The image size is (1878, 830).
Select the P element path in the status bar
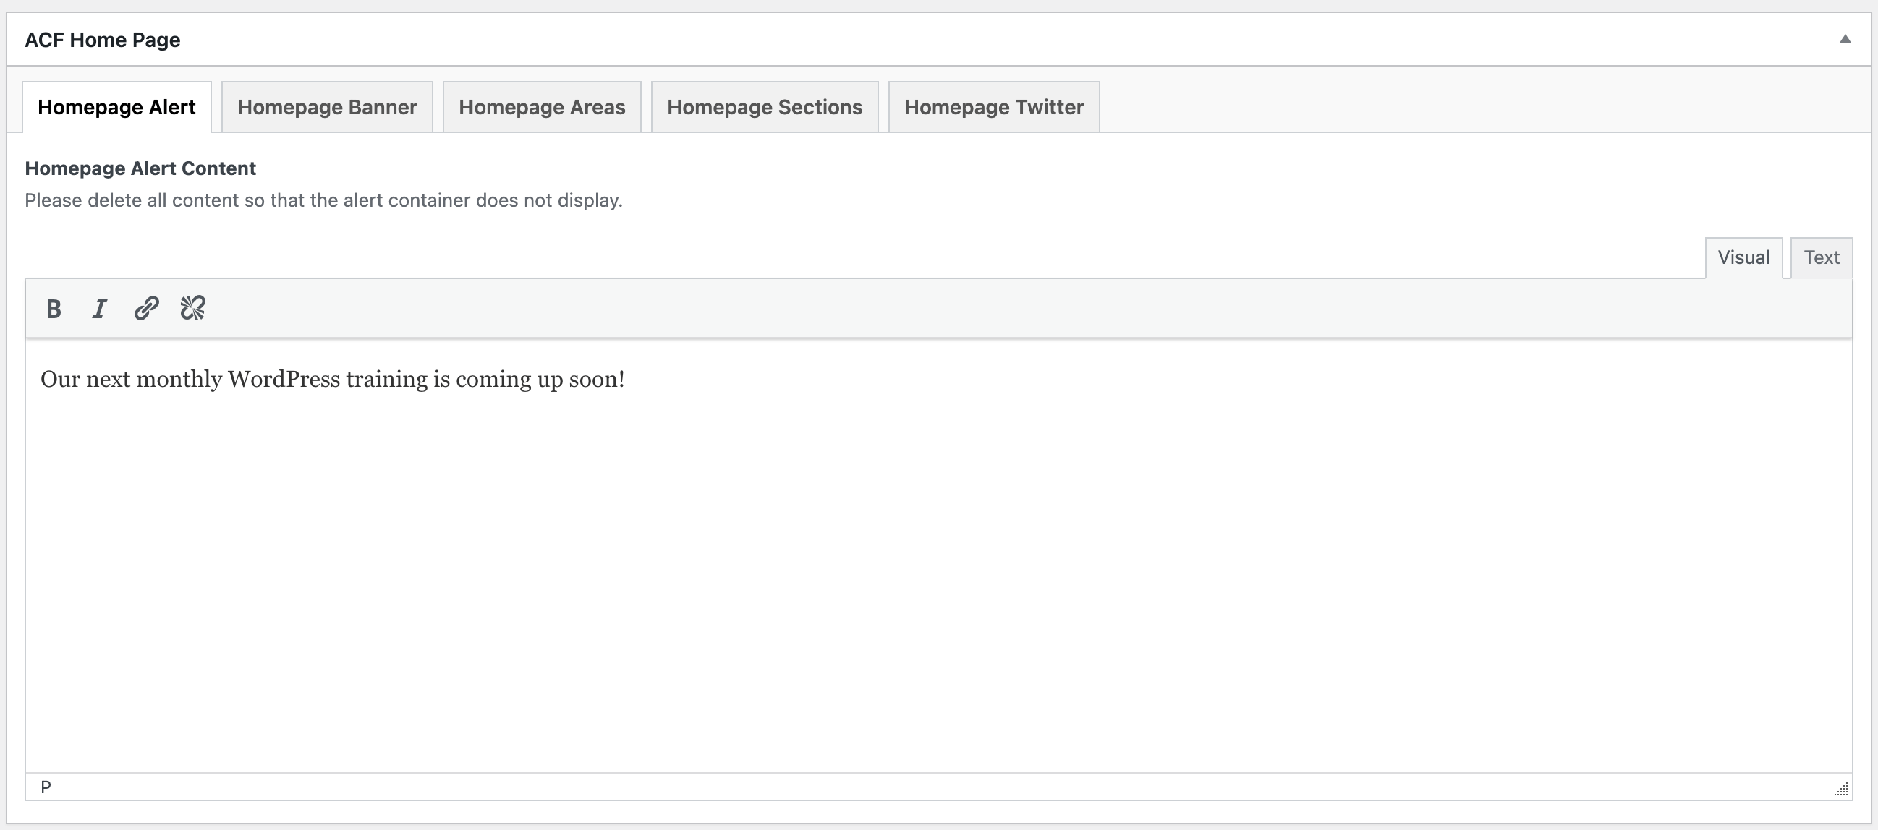tap(46, 787)
